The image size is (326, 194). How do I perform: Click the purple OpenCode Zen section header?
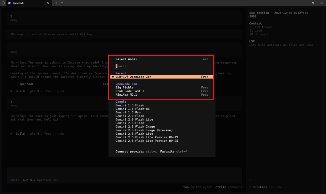(126, 84)
